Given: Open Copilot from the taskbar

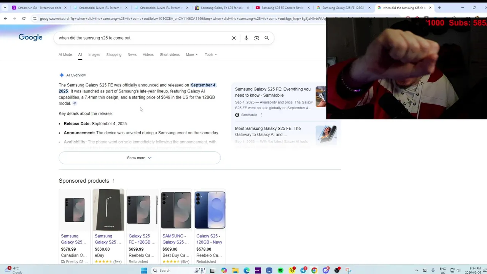Looking at the screenshot, I should click(x=224, y=271).
